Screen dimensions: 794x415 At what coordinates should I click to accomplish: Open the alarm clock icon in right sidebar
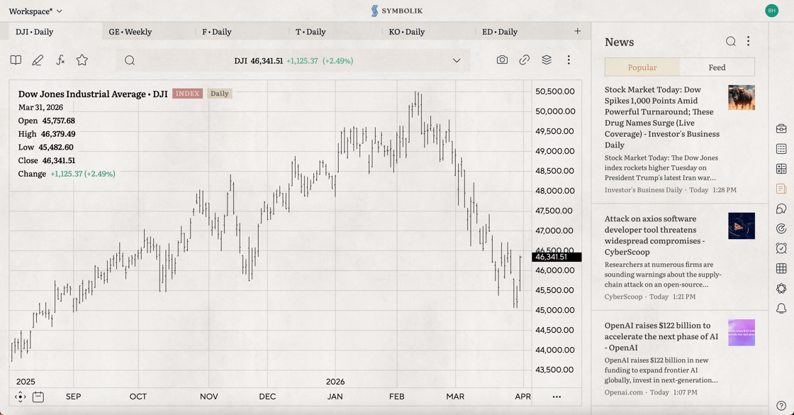(781, 248)
